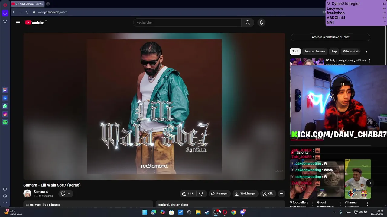
Task: Click 'Afficher la rediffusion du chat'
Action: tap(330, 37)
